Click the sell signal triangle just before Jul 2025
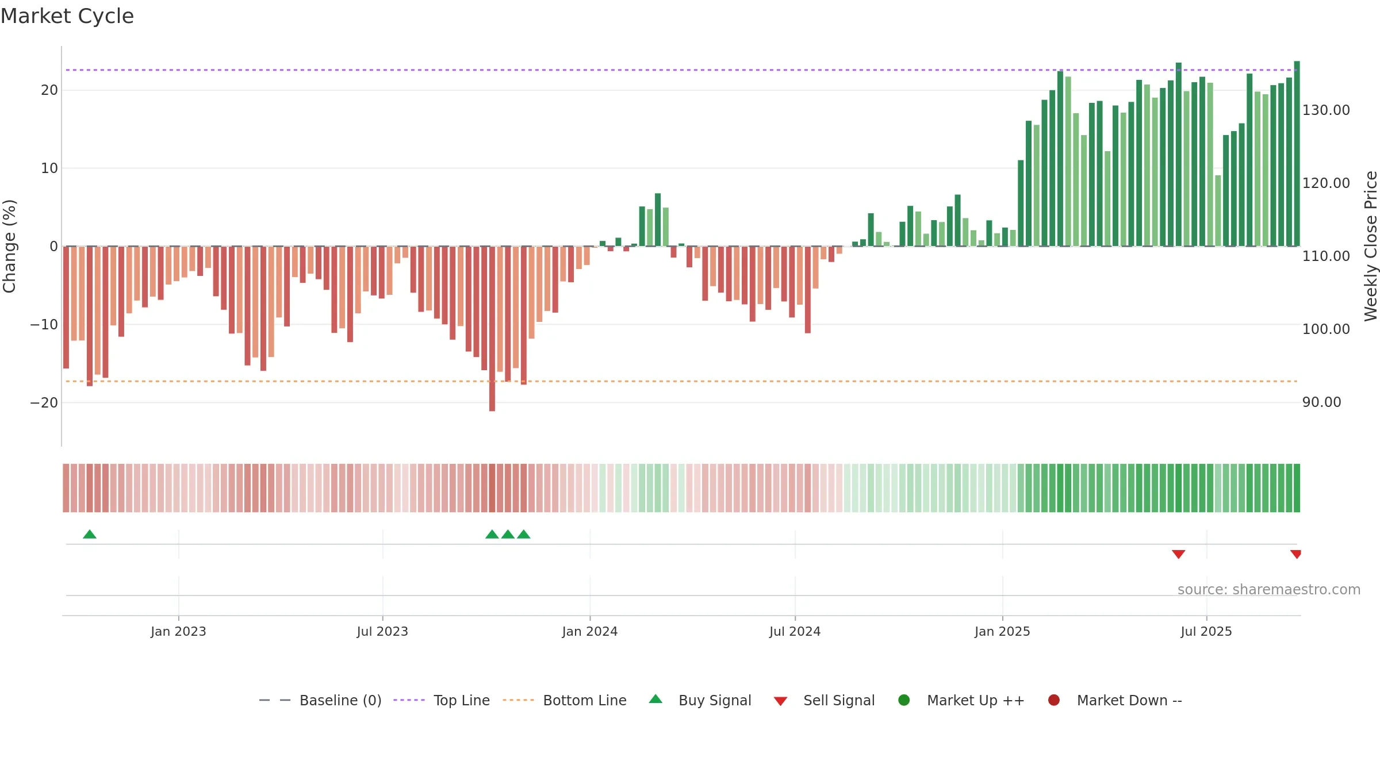The height and width of the screenshot is (776, 1380). [x=1179, y=554]
